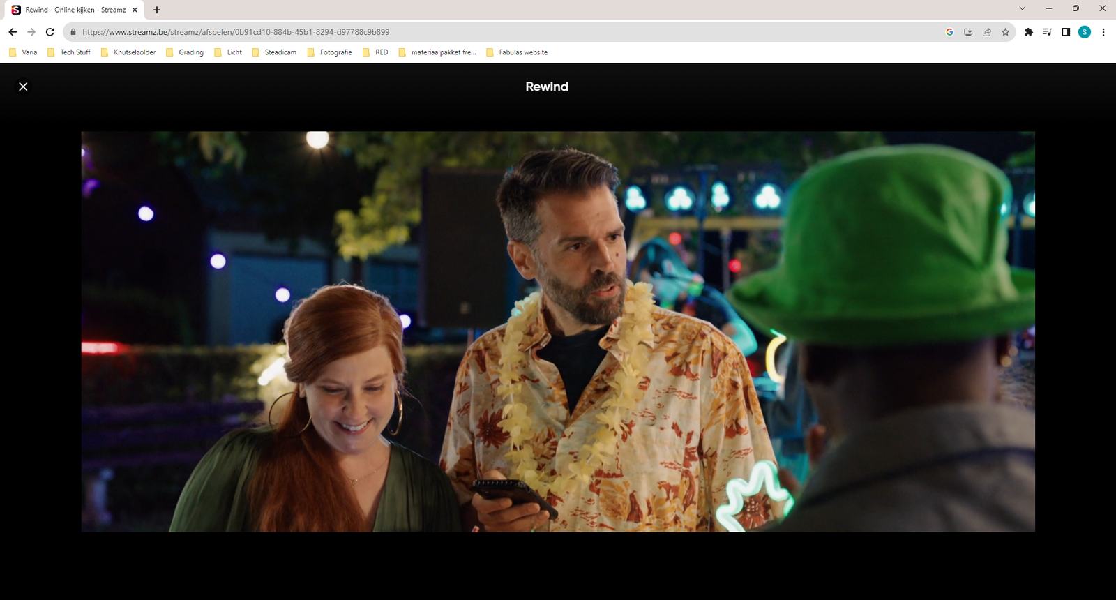This screenshot has height=600, width=1116.
Task: Open the Google icon in address bar
Action: (x=949, y=32)
